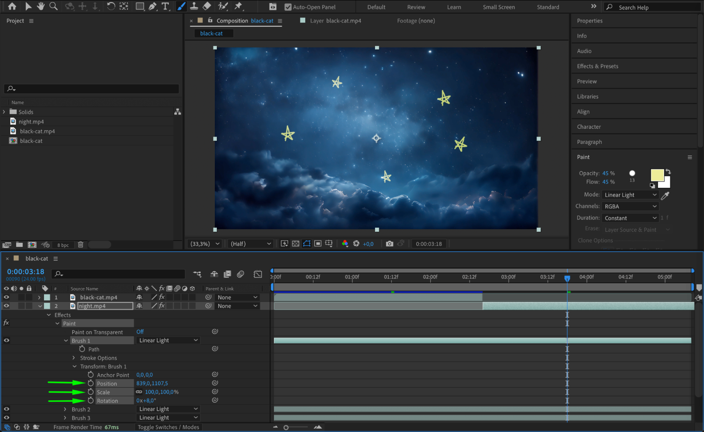Hide the black-cat.mp4 layer
Image resolution: width=704 pixels, height=432 pixels.
pyautogui.click(x=6, y=297)
